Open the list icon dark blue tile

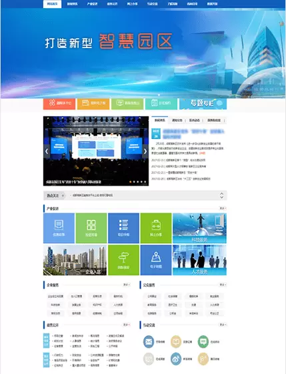click(123, 228)
